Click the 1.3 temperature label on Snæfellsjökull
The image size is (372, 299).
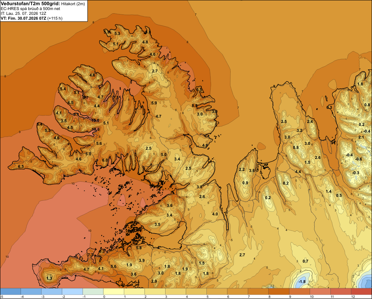pos(49,278)
